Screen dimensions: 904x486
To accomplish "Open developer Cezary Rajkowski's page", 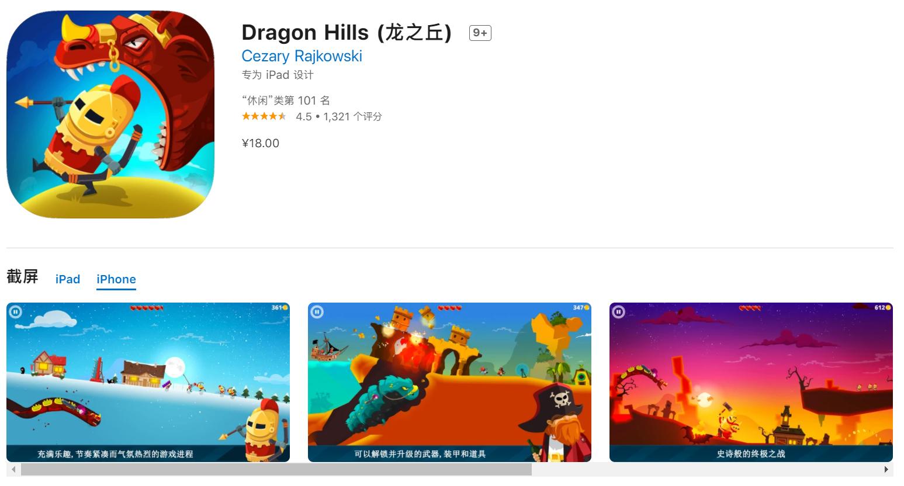I will coord(302,56).
